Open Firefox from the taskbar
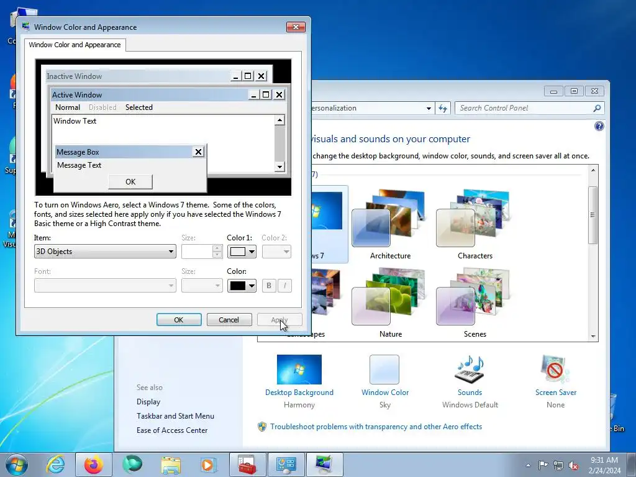Viewport: 636px width, 477px height. pos(94,465)
